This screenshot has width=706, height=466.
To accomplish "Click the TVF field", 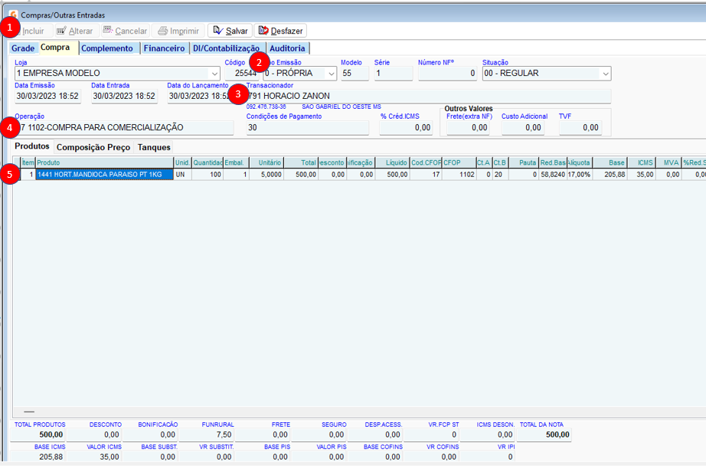I will 580,127.
